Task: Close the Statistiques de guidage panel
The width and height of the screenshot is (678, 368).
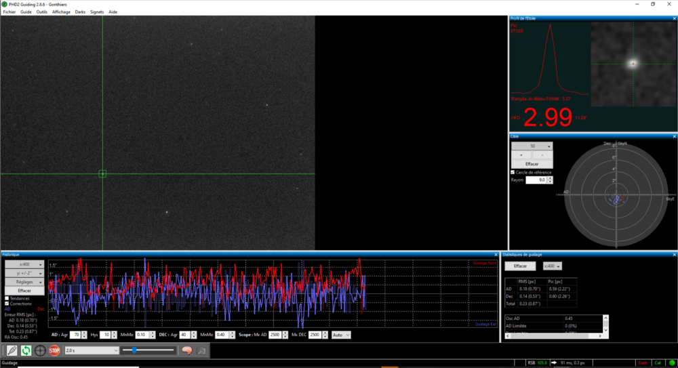Action: tap(674, 255)
